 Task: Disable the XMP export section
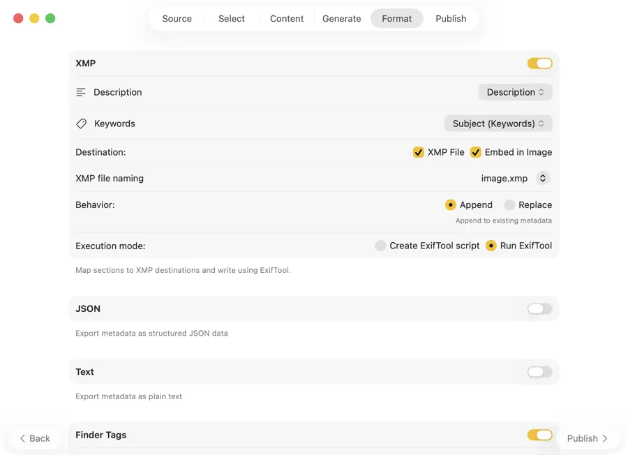(540, 63)
